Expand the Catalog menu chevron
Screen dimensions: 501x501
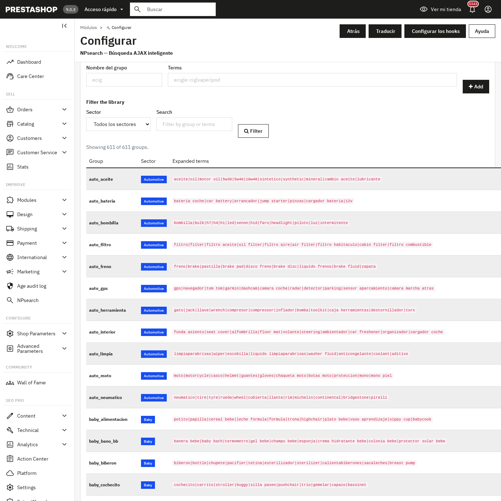pyautogui.click(x=64, y=124)
